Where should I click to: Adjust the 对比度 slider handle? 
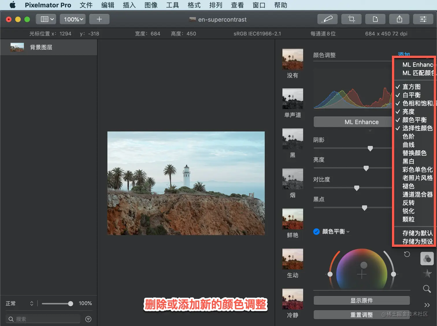point(357,188)
